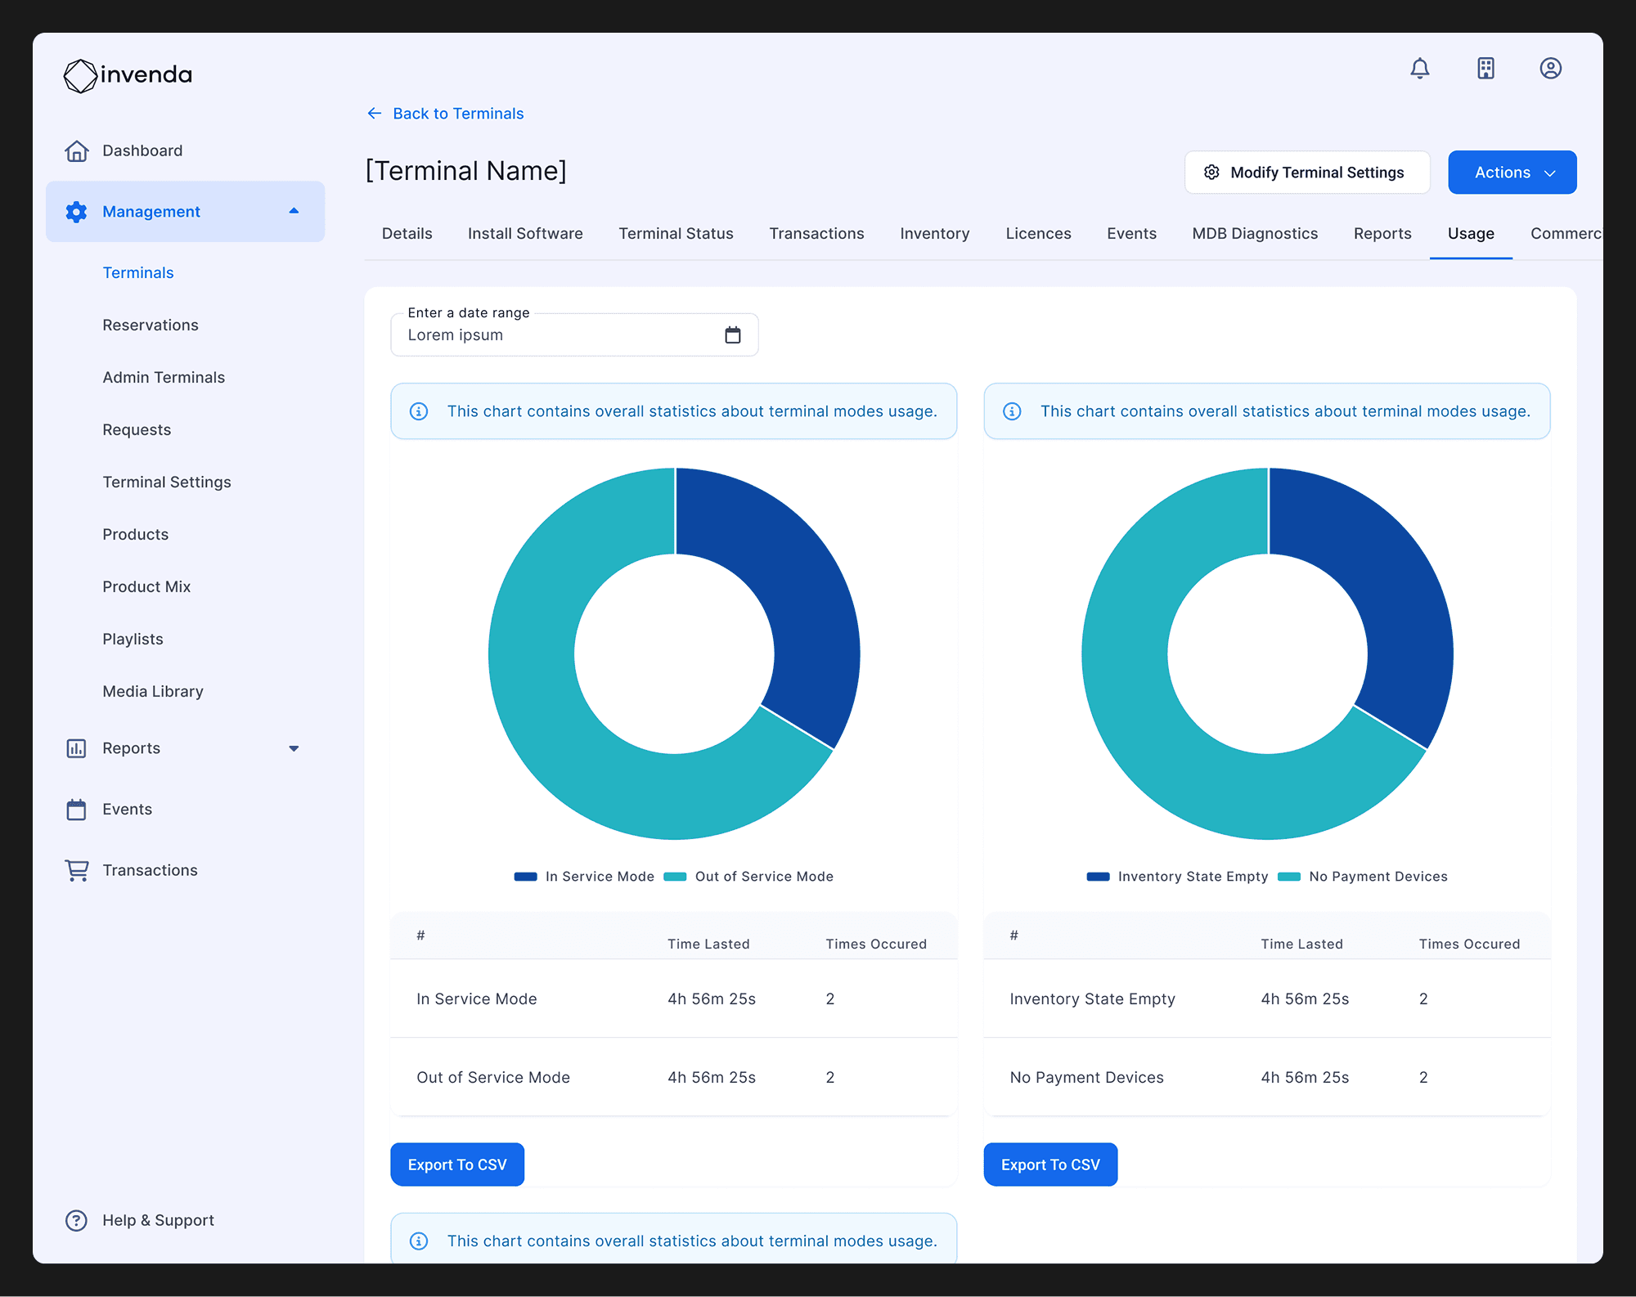1636x1297 pixels.
Task: Toggle Out of Service Mode legend swatch
Action: 675,877
